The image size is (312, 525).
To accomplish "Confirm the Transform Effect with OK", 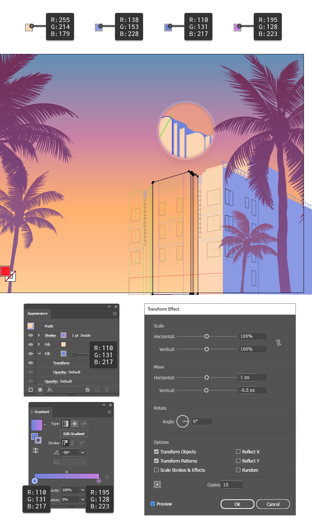I will [x=237, y=504].
